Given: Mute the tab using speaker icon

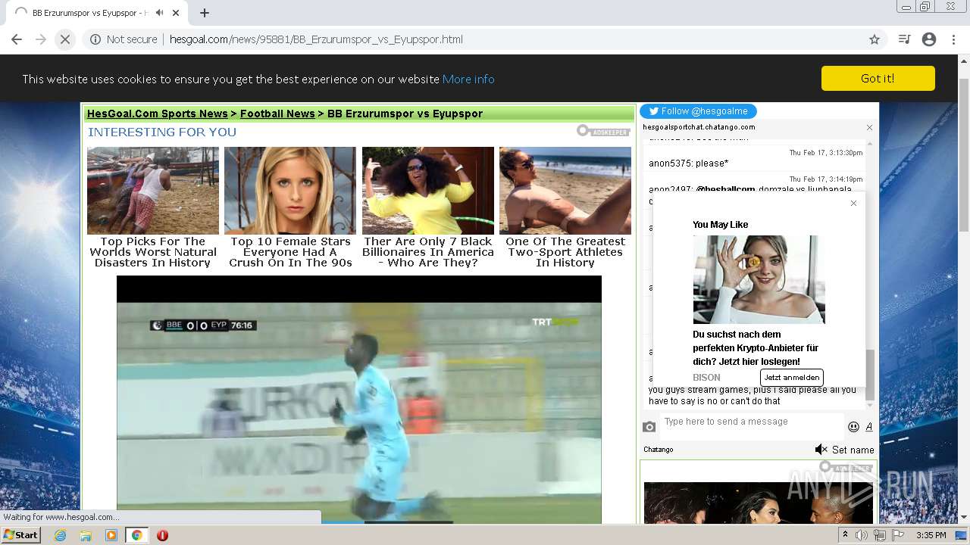Looking at the screenshot, I should click(159, 13).
